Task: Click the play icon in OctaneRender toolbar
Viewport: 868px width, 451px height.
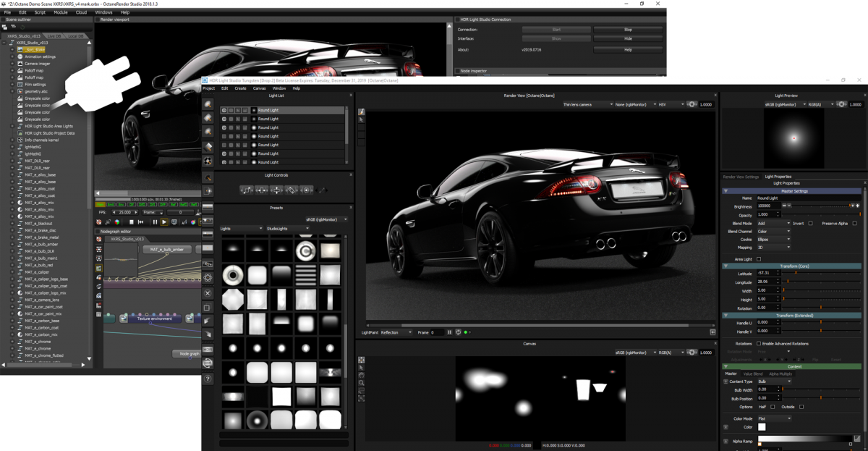Action: (164, 222)
